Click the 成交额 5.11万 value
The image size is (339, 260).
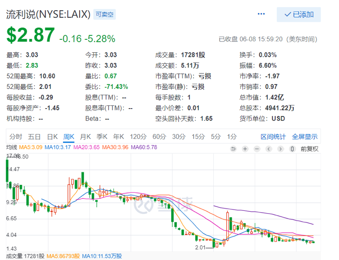point(190,65)
